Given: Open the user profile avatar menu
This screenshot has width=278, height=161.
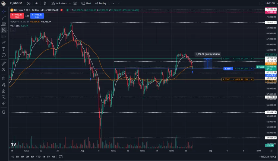Looking at the screenshot, I should tap(4, 3).
